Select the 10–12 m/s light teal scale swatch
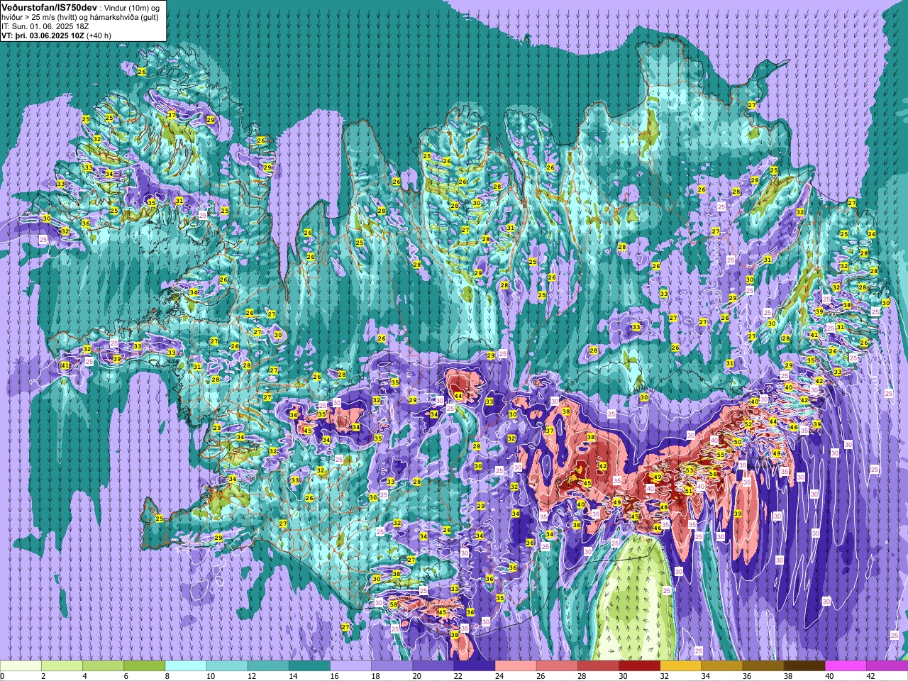908x681 pixels. pyautogui.click(x=226, y=666)
